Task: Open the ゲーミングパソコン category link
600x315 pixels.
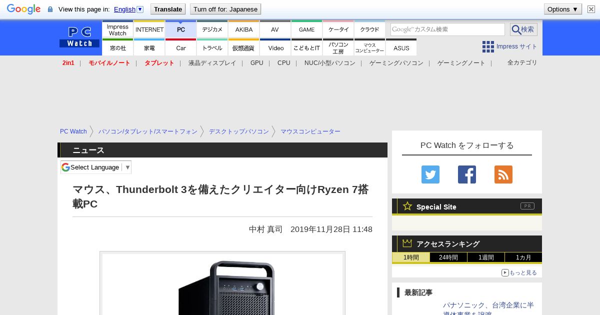Action: (396, 63)
